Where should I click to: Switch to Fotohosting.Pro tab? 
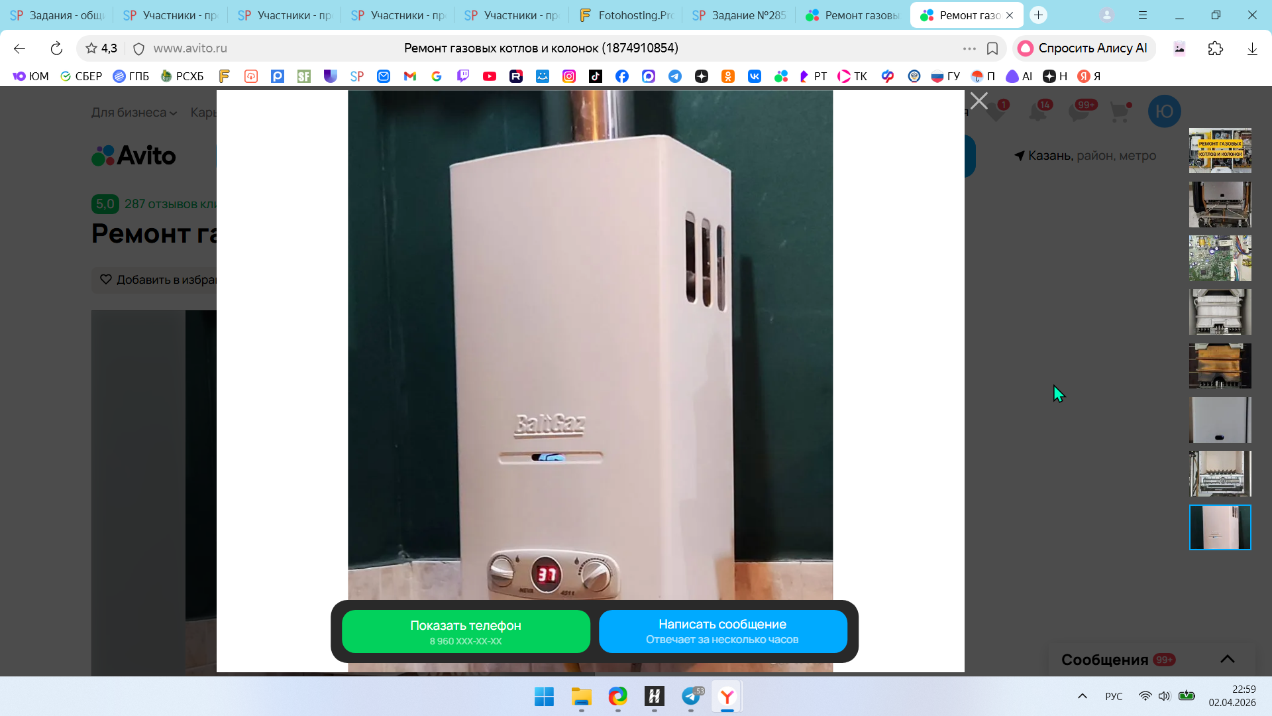click(x=626, y=15)
